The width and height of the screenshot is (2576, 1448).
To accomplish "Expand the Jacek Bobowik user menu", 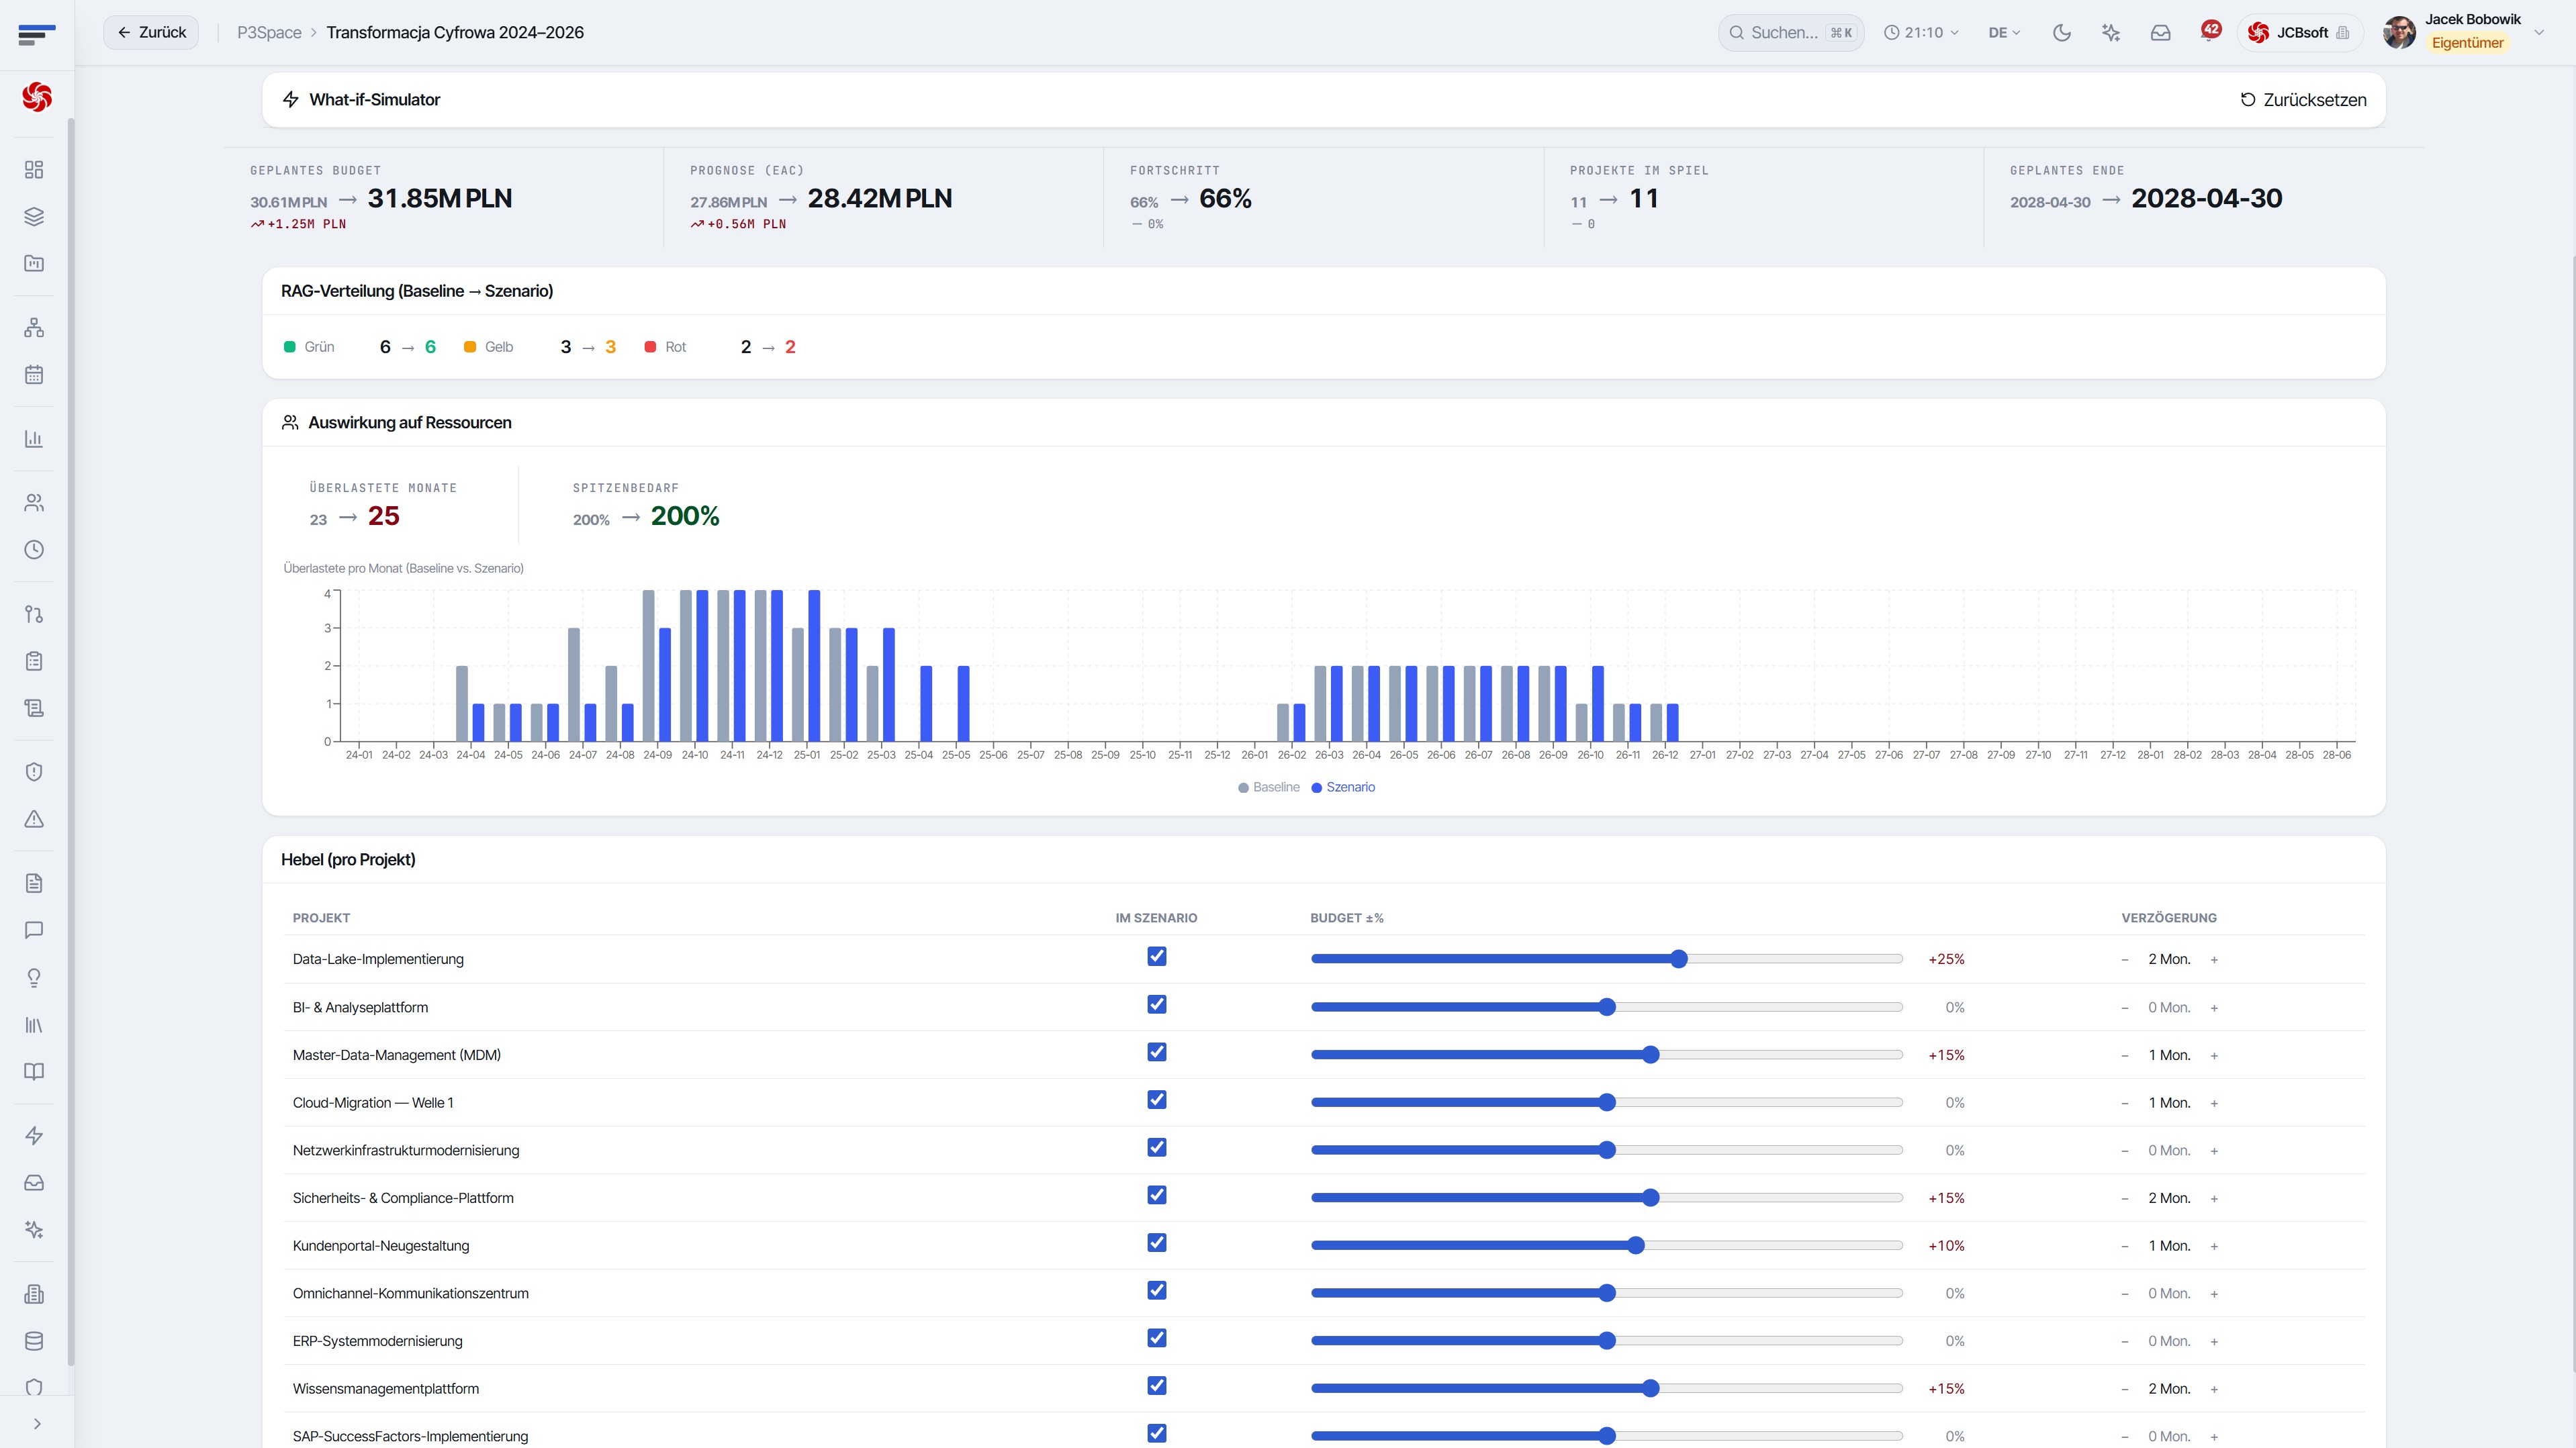I will tap(2539, 33).
